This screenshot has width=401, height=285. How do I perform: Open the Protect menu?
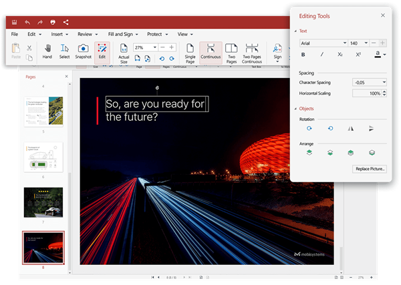157,33
